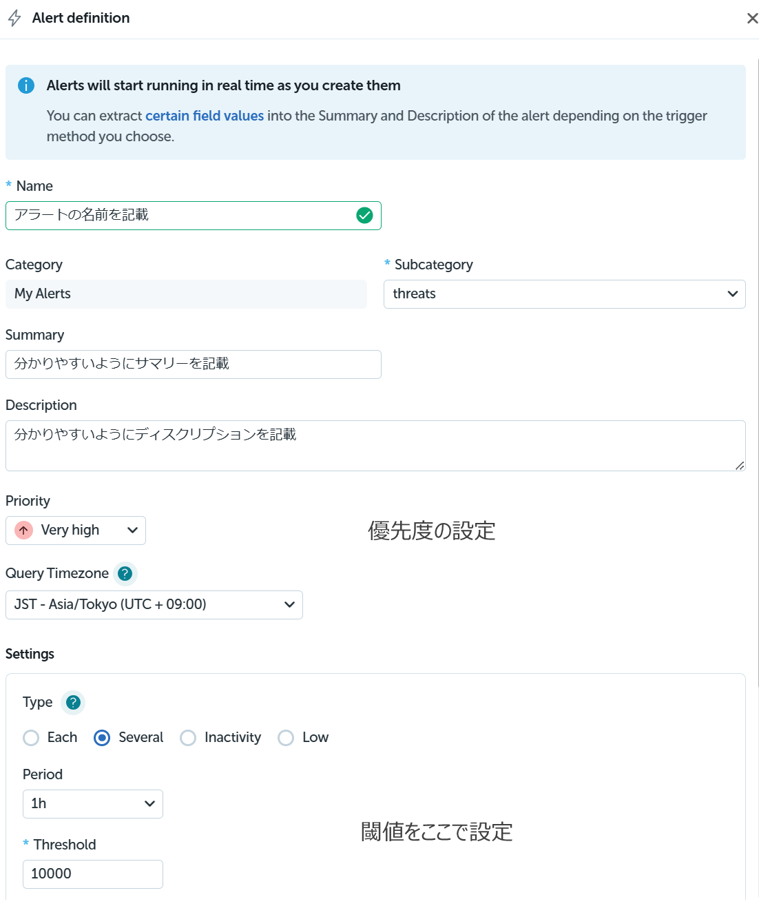Click the Type help question icon
Screen dimensions: 759x906
tap(73, 703)
